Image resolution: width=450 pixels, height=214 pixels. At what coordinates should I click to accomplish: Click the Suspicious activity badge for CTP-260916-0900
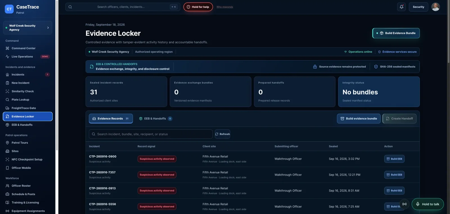(x=157, y=159)
